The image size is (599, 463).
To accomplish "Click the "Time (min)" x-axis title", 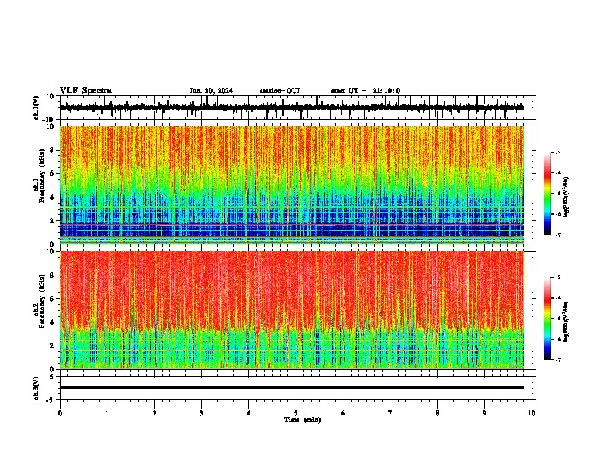I will tap(303, 420).
